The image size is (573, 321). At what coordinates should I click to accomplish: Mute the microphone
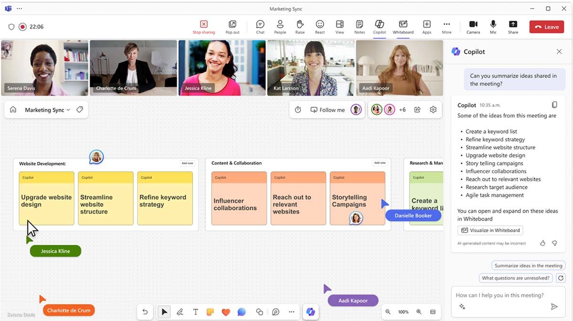tap(493, 26)
